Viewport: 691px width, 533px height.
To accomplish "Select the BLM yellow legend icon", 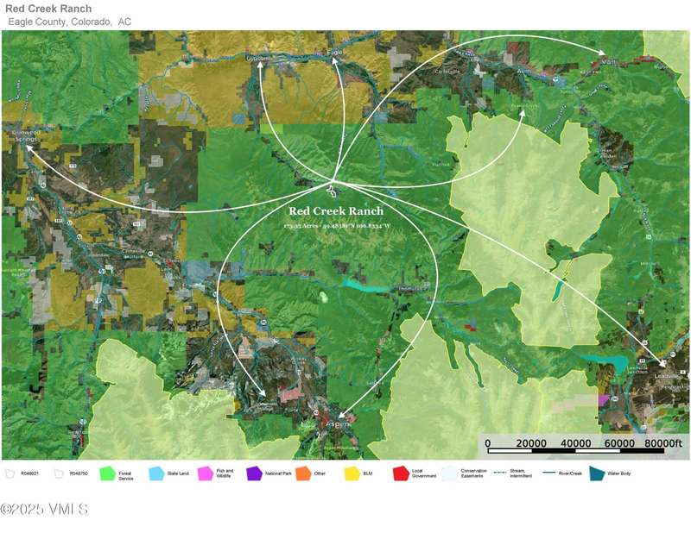I will pos(352,473).
